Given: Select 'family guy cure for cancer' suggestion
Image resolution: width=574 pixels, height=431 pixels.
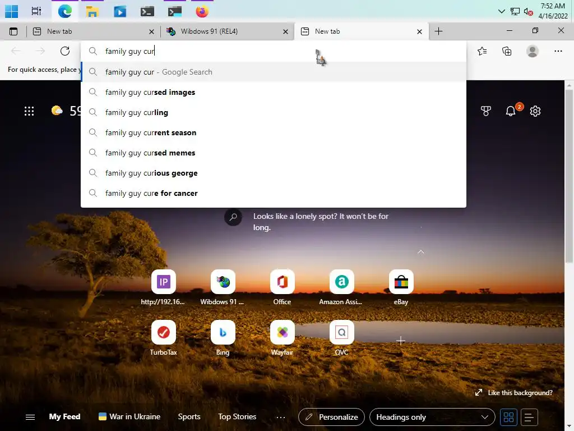Looking at the screenshot, I should click(x=274, y=193).
